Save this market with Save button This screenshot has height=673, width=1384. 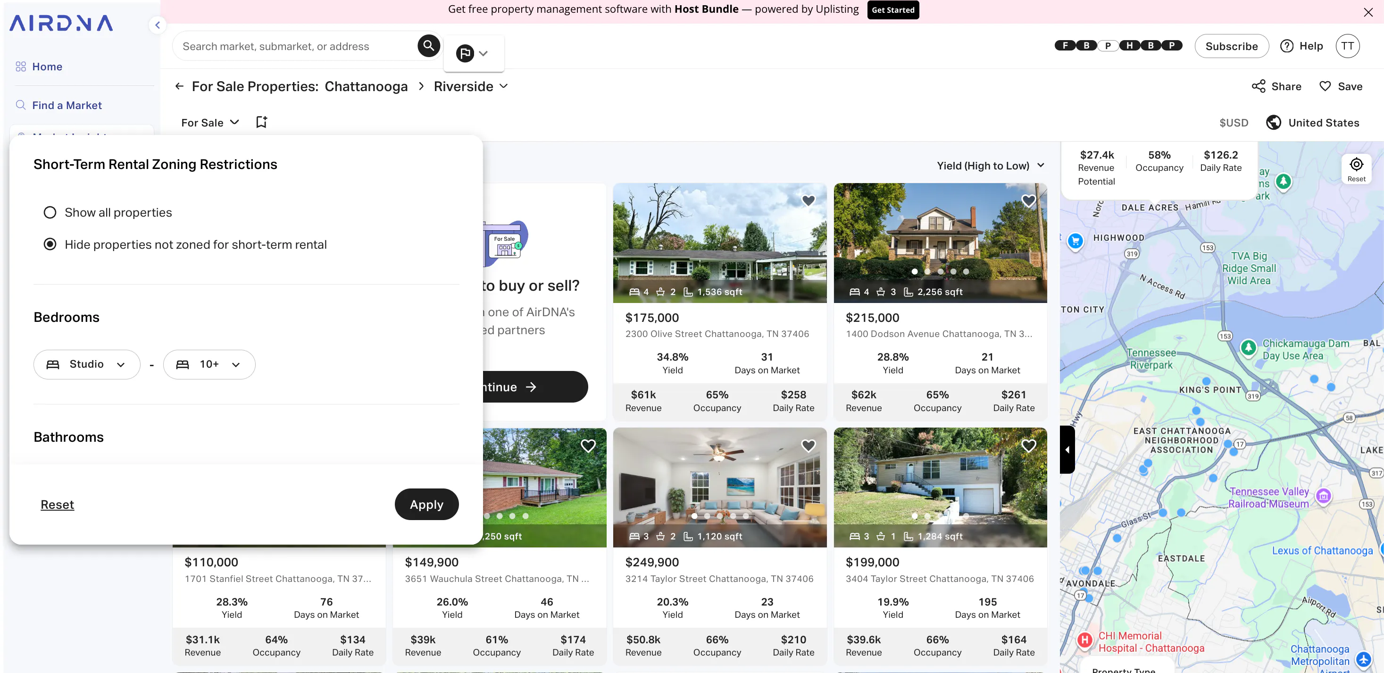1341,86
